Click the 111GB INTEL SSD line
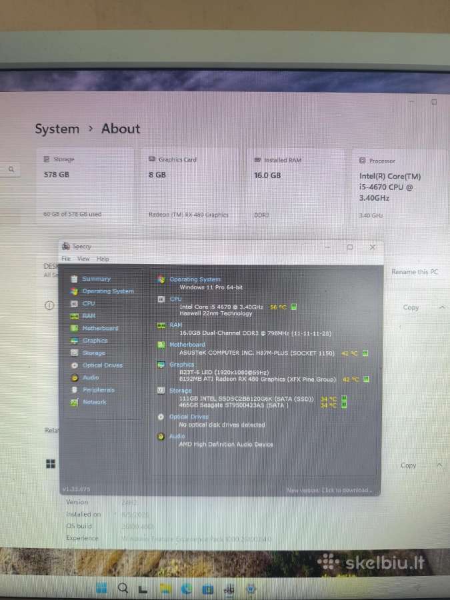 (247, 399)
